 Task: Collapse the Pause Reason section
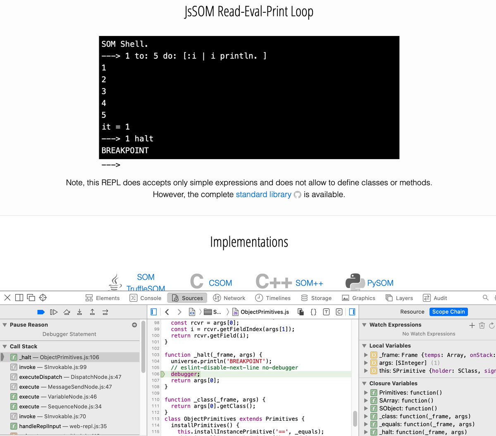[5, 325]
